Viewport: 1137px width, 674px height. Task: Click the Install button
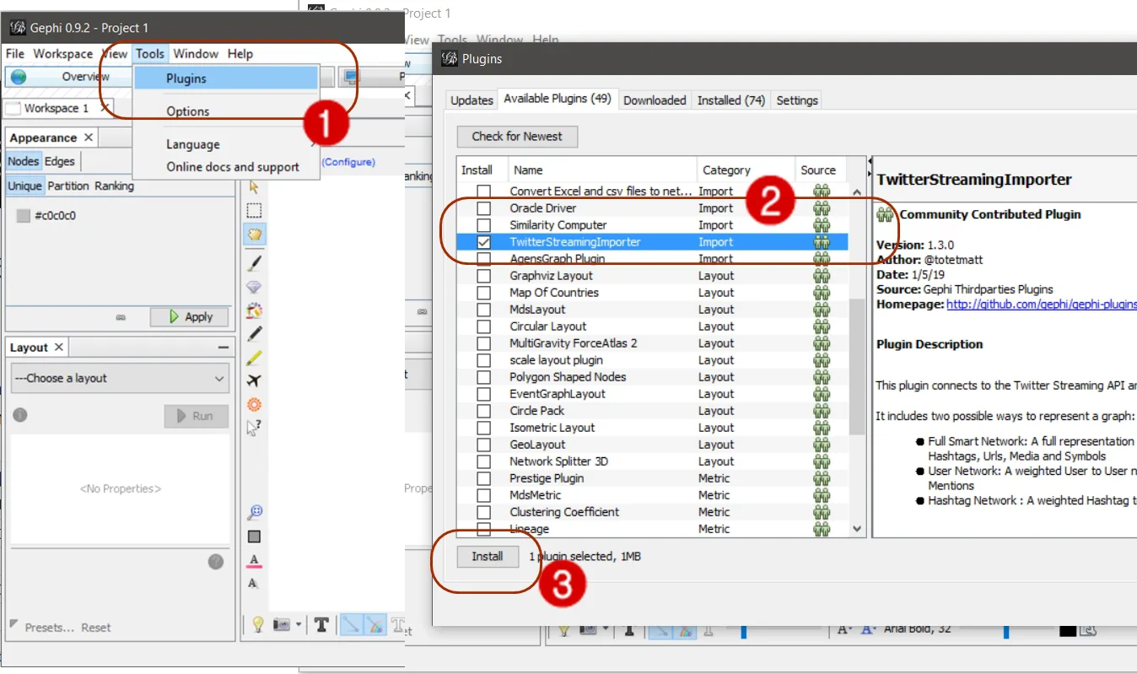(x=488, y=556)
